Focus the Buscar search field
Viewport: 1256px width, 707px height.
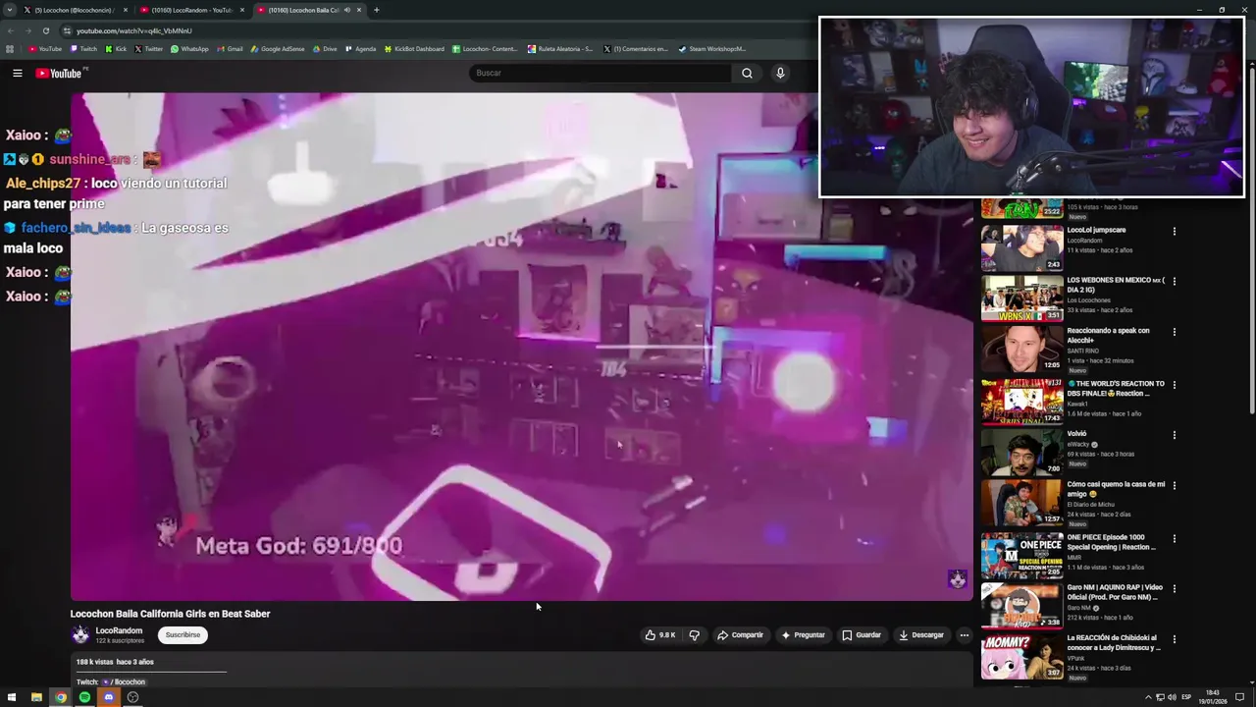(x=601, y=73)
